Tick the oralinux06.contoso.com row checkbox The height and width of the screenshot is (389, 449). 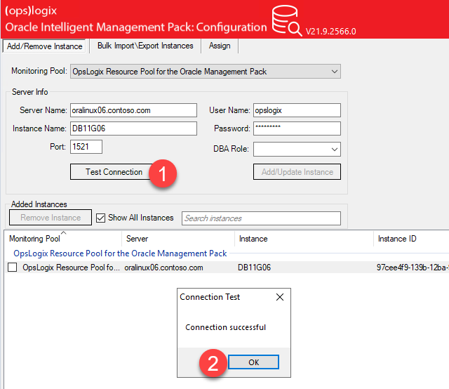point(13,268)
